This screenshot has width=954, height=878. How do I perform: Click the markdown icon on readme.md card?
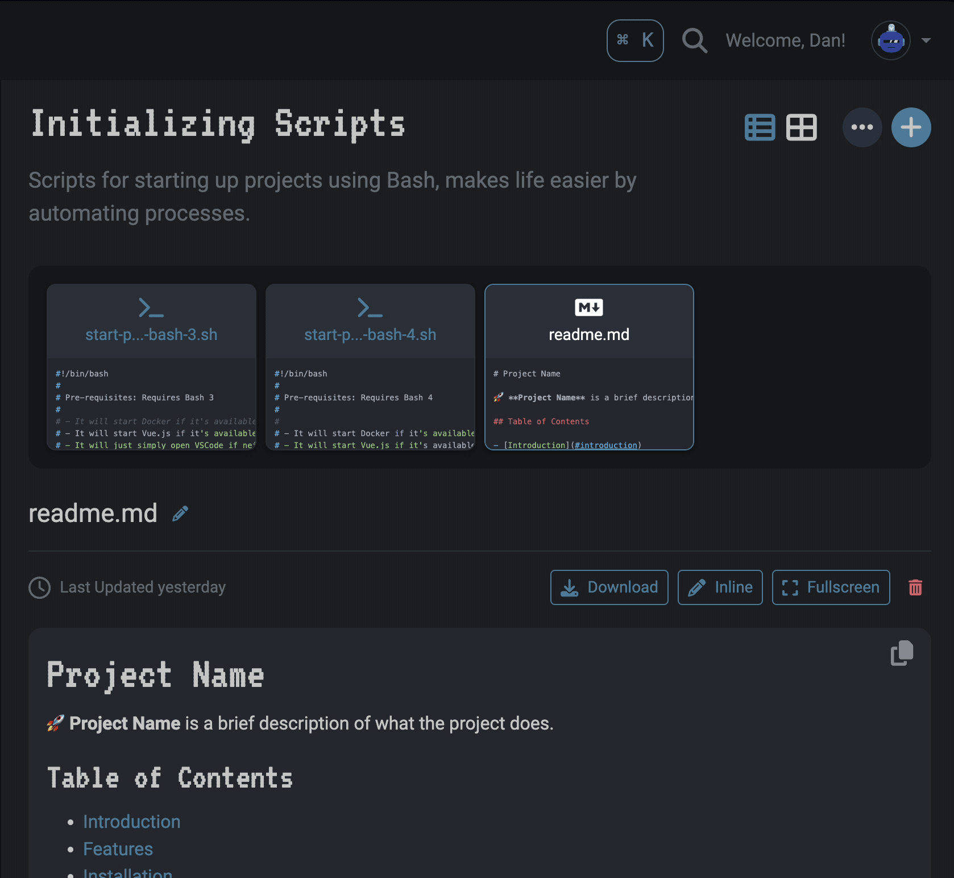point(589,307)
